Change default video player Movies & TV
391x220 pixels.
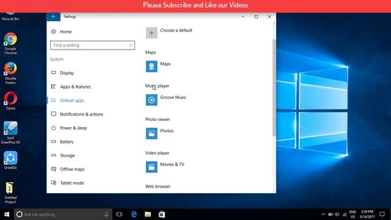172,164
